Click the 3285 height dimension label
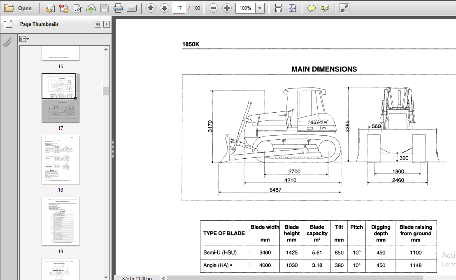 (347, 126)
